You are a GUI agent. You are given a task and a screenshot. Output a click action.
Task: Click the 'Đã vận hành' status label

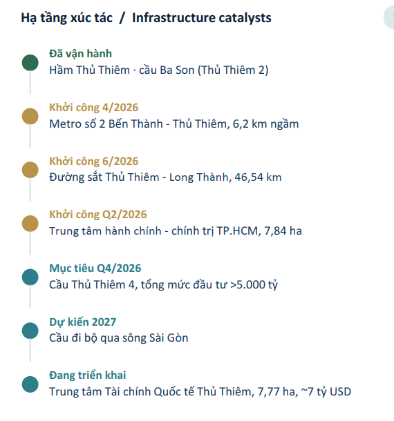(x=80, y=54)
